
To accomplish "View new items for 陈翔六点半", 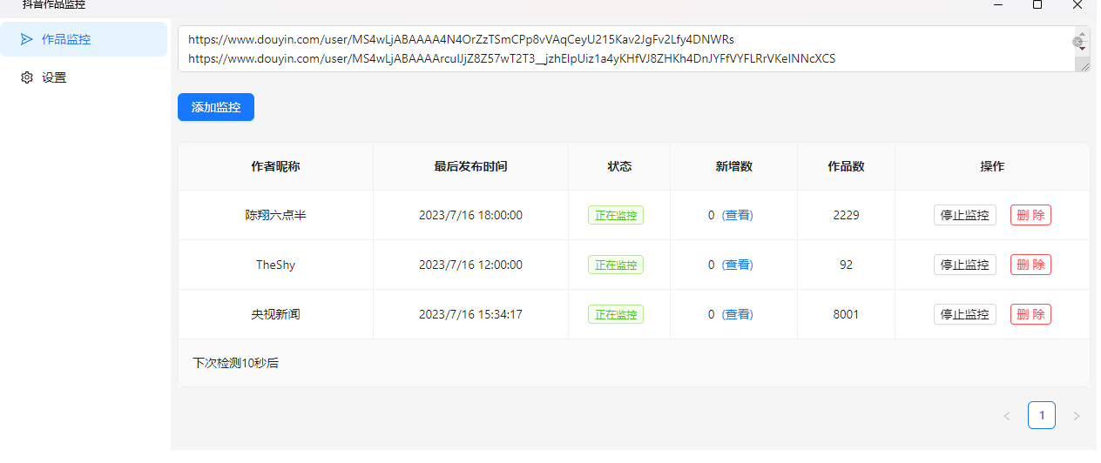I will (738, 215).
